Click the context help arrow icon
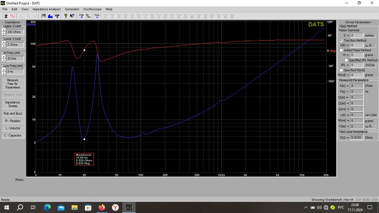This screenshot has height=213, width=379. (x=72, y=16)
